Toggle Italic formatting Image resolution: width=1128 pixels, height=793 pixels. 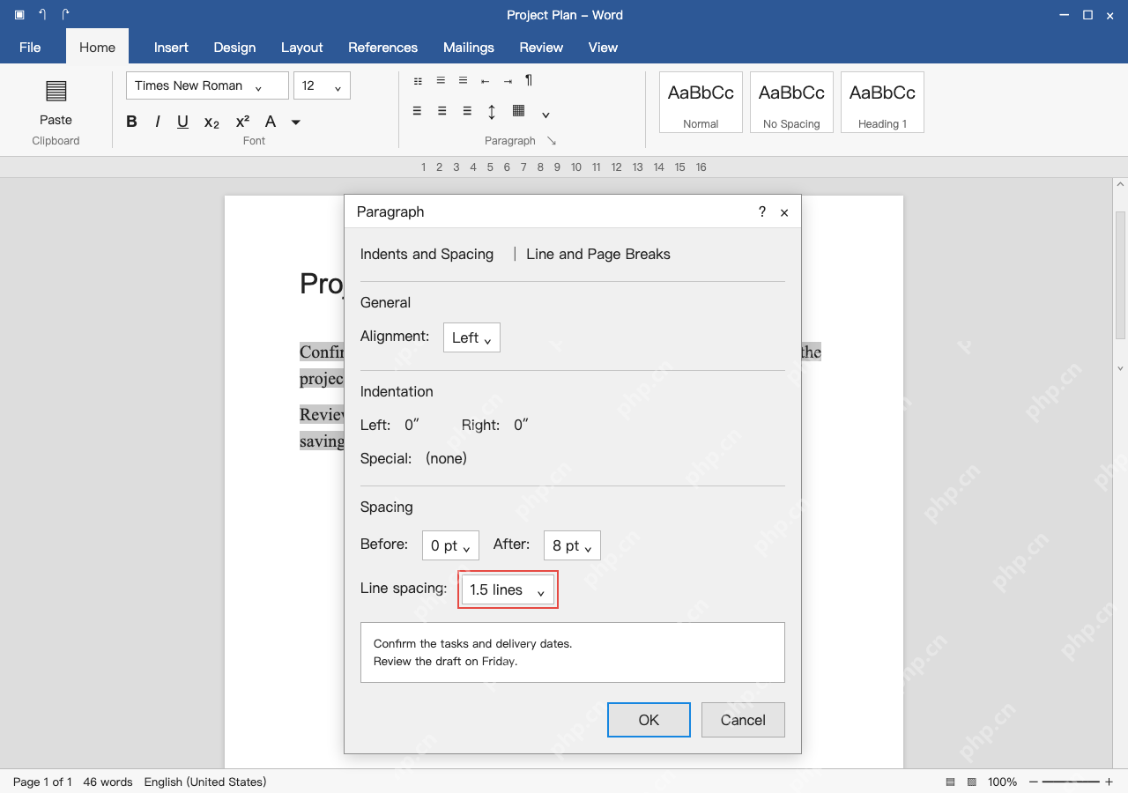[158, 122]
